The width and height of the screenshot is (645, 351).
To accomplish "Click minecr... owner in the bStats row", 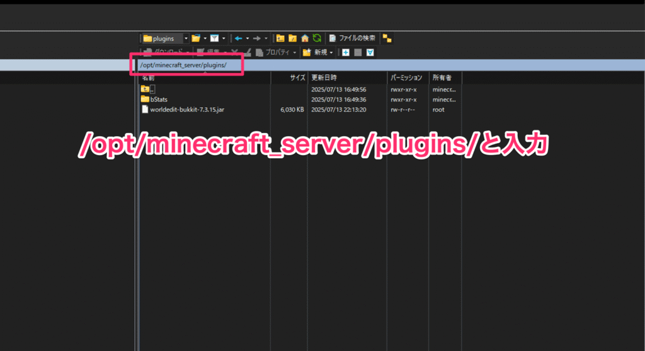I will point(444,99).
